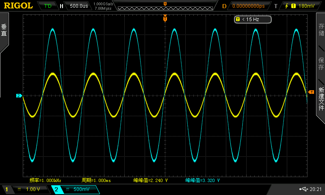Open the 垂直 vertical side tab
This screenshot has height=195, width=325.
tap(4, 30)
